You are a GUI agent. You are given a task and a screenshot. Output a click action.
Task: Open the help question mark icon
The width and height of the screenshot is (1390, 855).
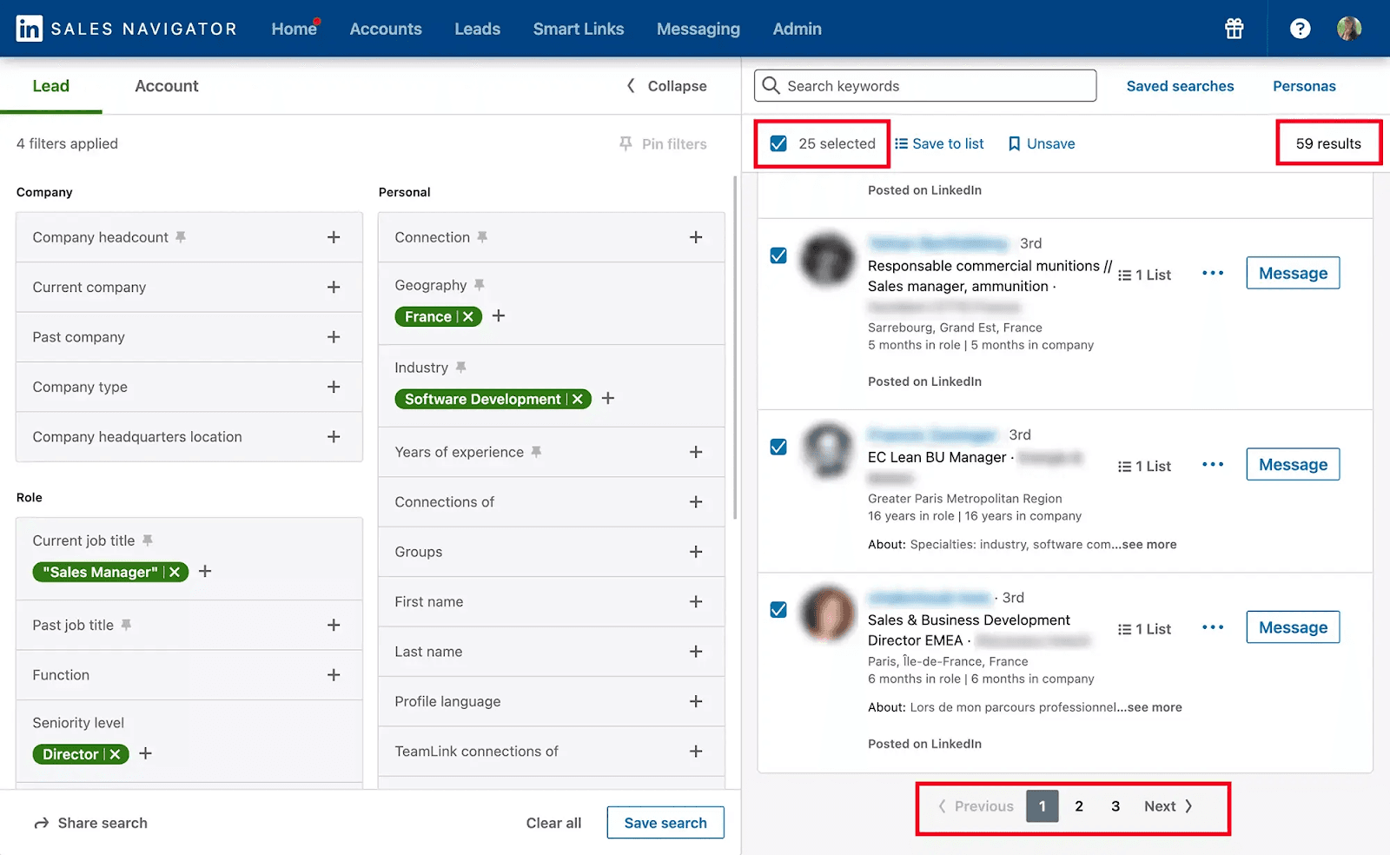pos(1300,29)
